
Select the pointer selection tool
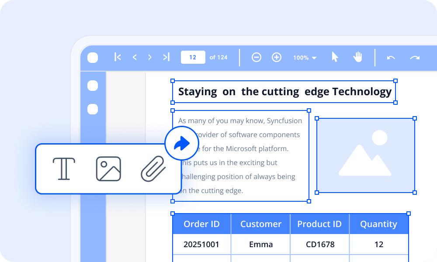[x=334, y=57]
